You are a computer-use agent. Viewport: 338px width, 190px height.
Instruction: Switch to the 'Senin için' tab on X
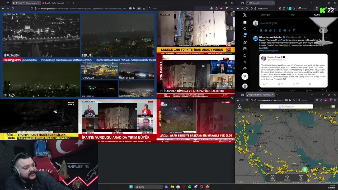point(265,15)
